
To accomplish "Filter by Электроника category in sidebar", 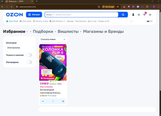I will (14, 48).
